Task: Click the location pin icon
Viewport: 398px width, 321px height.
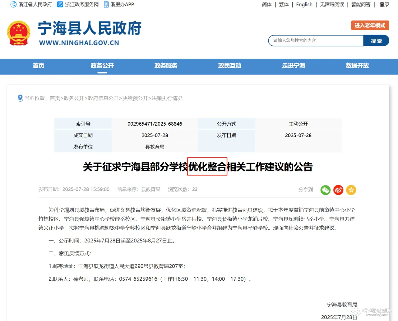Action: [20, 98]
